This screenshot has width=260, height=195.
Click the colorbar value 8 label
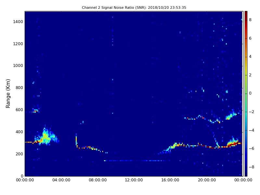coord(250,20)
